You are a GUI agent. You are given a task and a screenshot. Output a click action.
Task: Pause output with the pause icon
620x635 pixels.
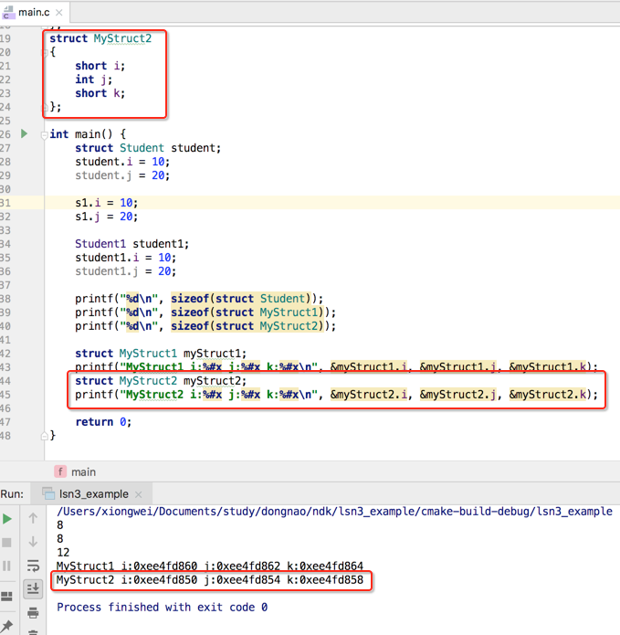7,566
